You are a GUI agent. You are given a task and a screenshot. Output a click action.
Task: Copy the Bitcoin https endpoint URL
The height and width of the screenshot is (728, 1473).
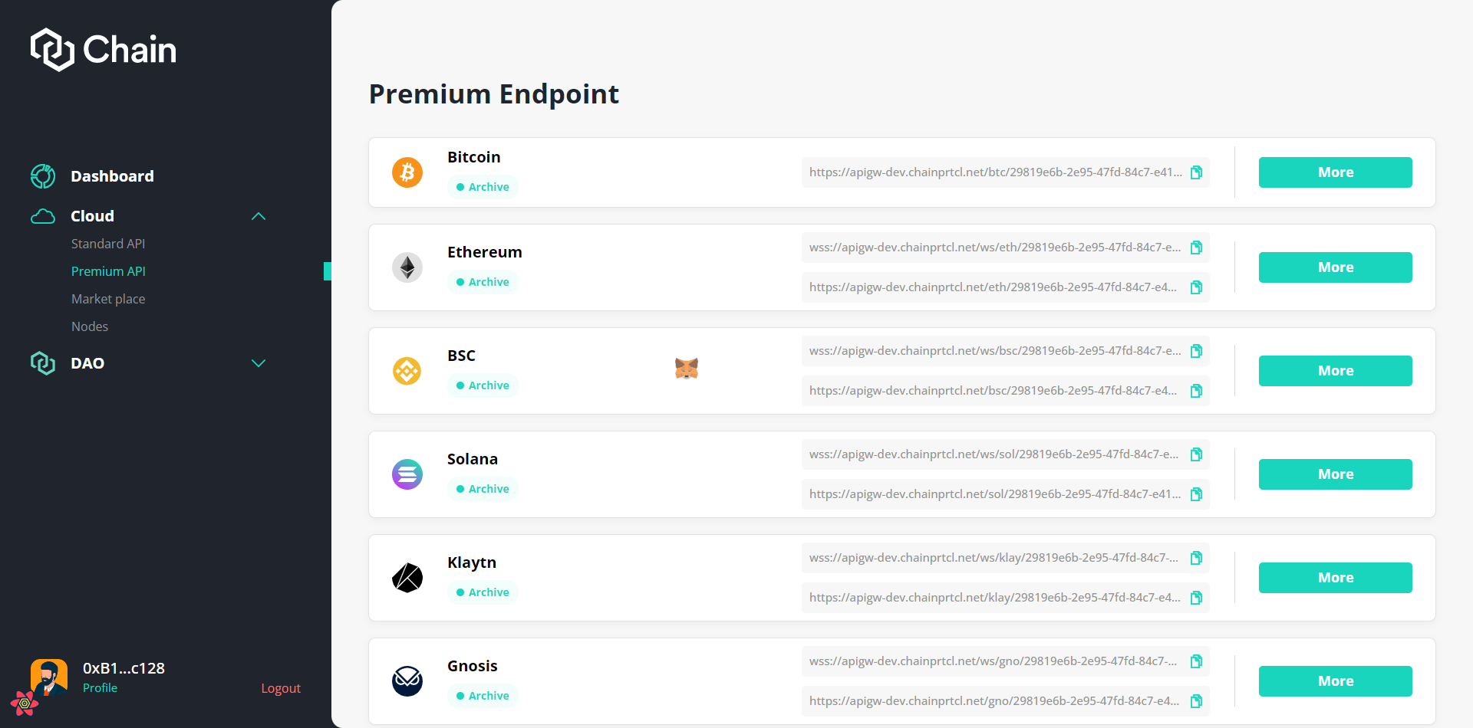click(x=1196, y=172)
